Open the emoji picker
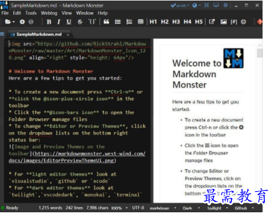273x214 pixels. pyautogui.click(x=243, y=22)
